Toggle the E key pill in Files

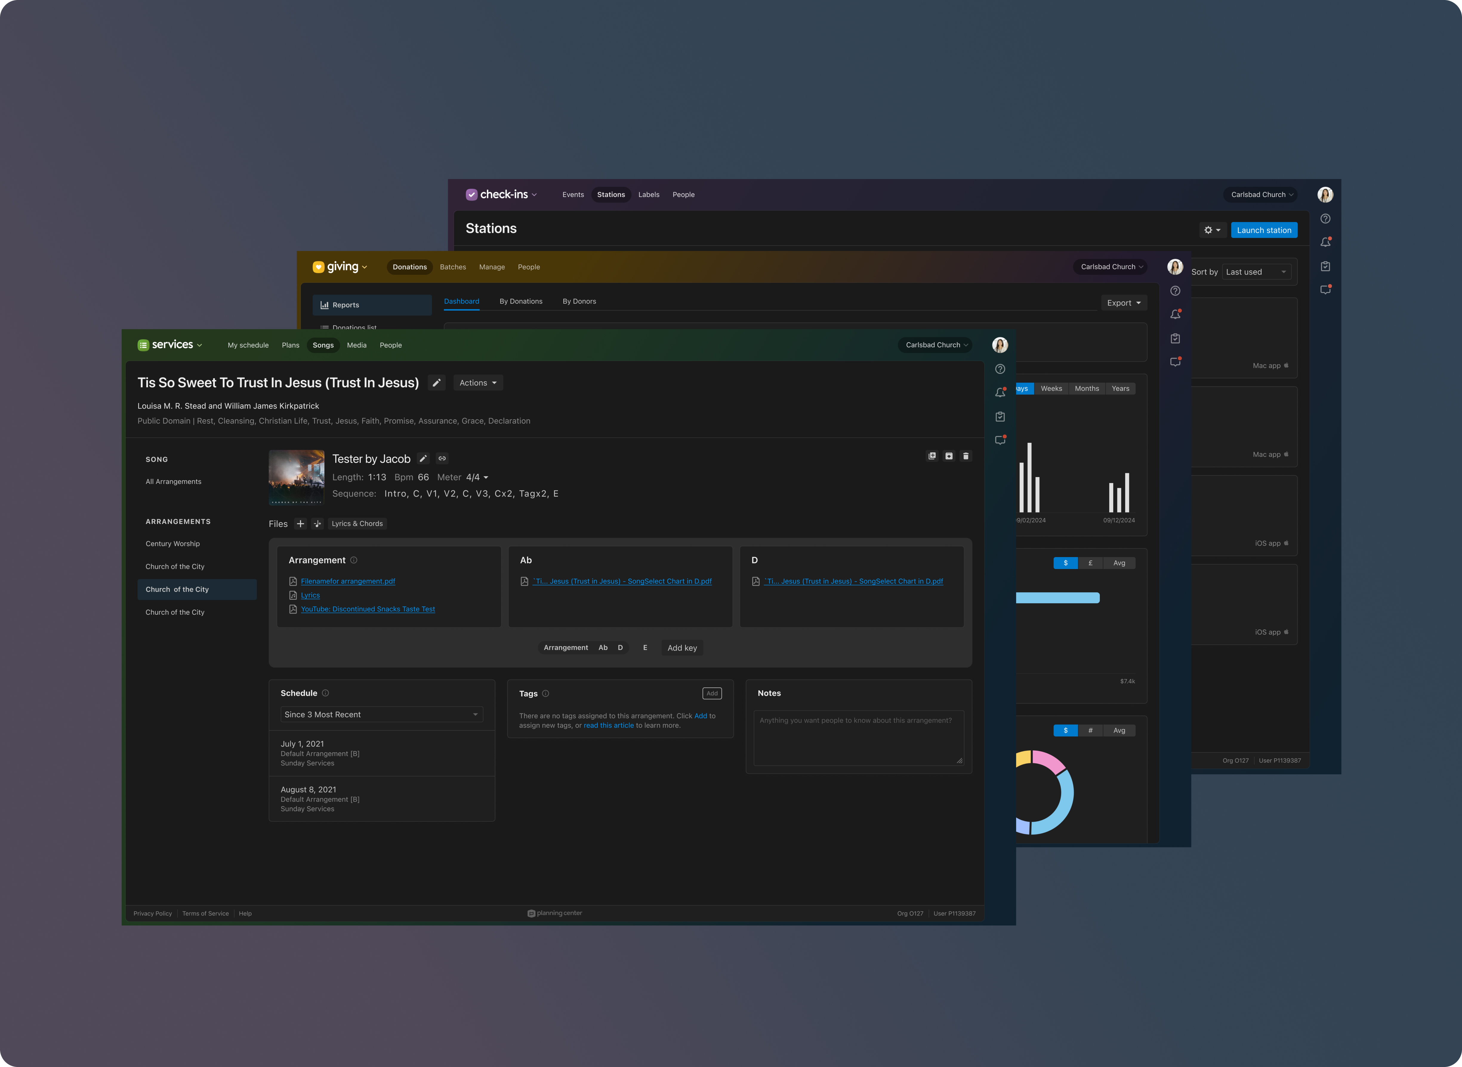[x=644, y=648]
